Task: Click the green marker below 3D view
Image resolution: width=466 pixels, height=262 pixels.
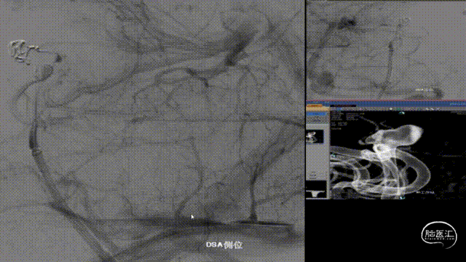Action: [x=403, y=198]
